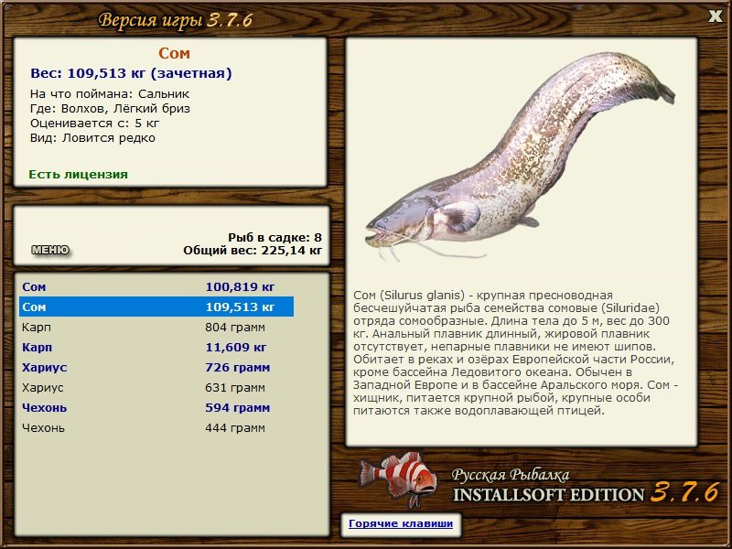Click the orange Сом heading
The image size is (732, 549).
[174, 53]
